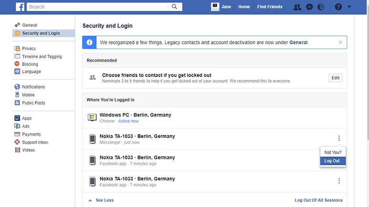This screenshot has width=369, height=207.
Task: Go to Blocking settings
Action: click(x=30, y=64)
